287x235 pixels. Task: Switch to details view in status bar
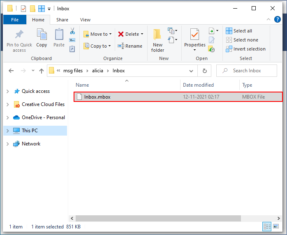[267, 227]
